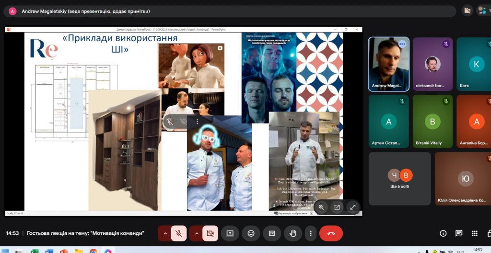This screenshot has height=253, width=491.
Task: Zoom in on the shared presentation
Action: [x=321, y=207]
